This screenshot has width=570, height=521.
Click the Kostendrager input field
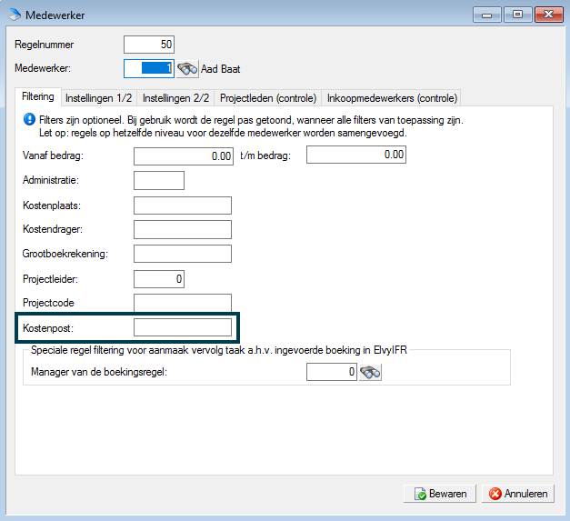pos(183,229)
